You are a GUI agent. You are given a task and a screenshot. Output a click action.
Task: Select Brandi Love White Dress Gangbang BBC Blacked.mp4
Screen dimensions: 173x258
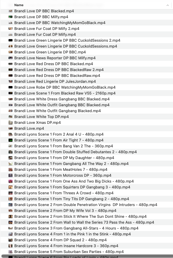coord(62,99)
